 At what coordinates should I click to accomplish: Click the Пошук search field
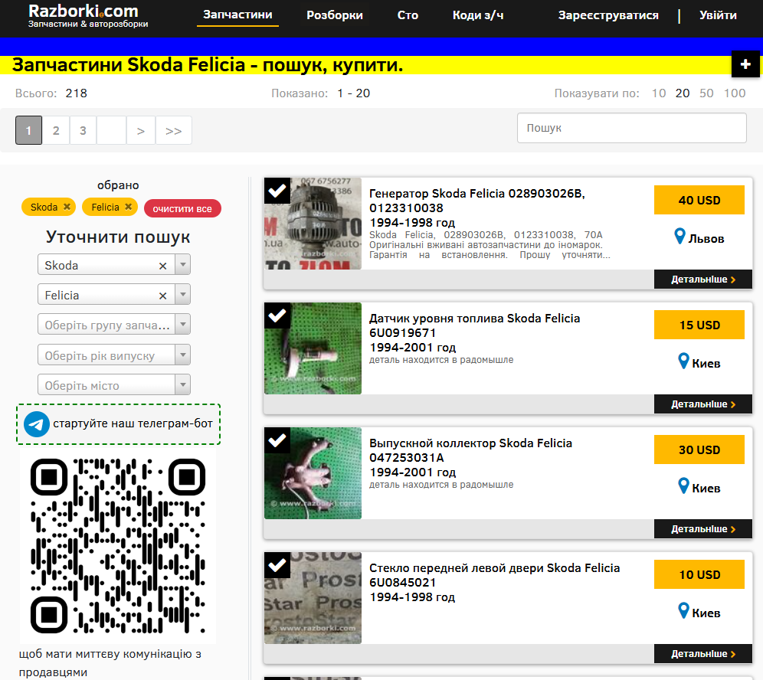pos(631,128)
